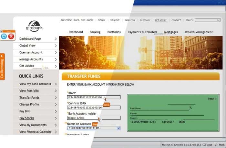Click the Mark button in status bar
The width and height of the screenshot is (226, 148).
point(220,145)
